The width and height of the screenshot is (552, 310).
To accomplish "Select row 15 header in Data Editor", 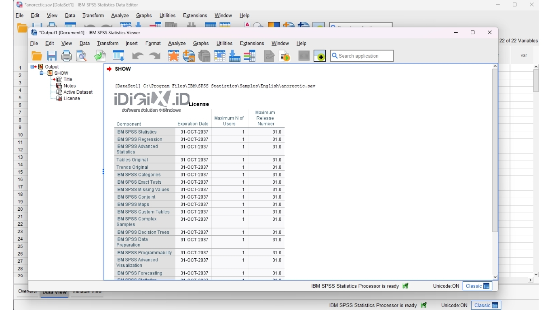I will click(20, 172).
